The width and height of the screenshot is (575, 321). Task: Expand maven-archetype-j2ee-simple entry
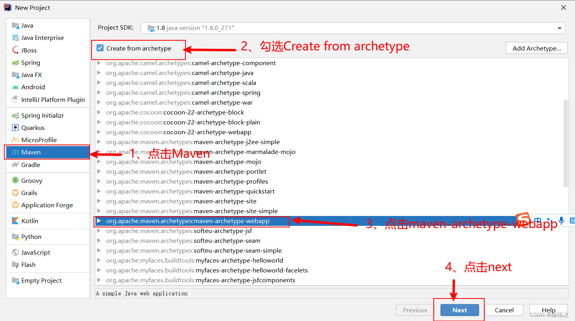(x=99, y=142)
